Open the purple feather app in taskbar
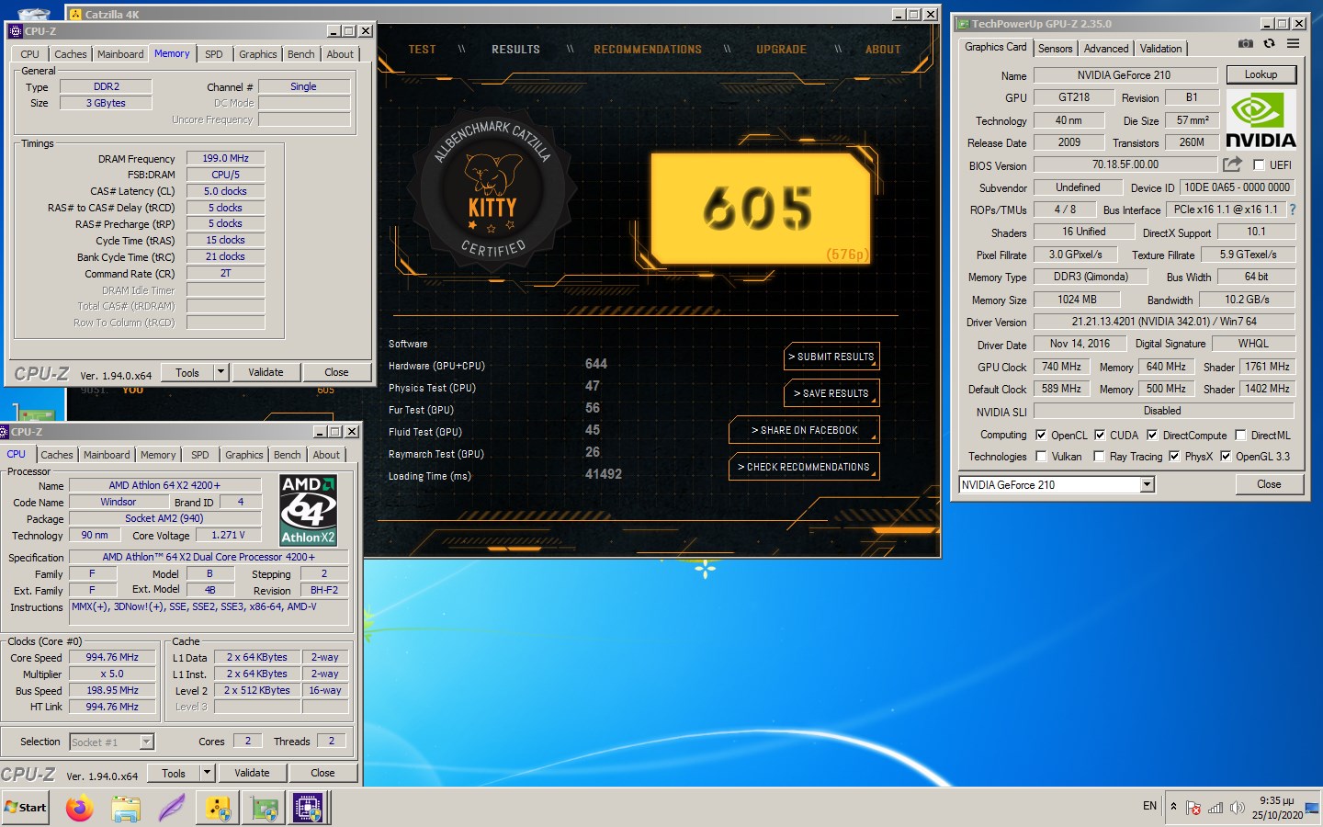The image size is (1323, 827). click(172, 808)
